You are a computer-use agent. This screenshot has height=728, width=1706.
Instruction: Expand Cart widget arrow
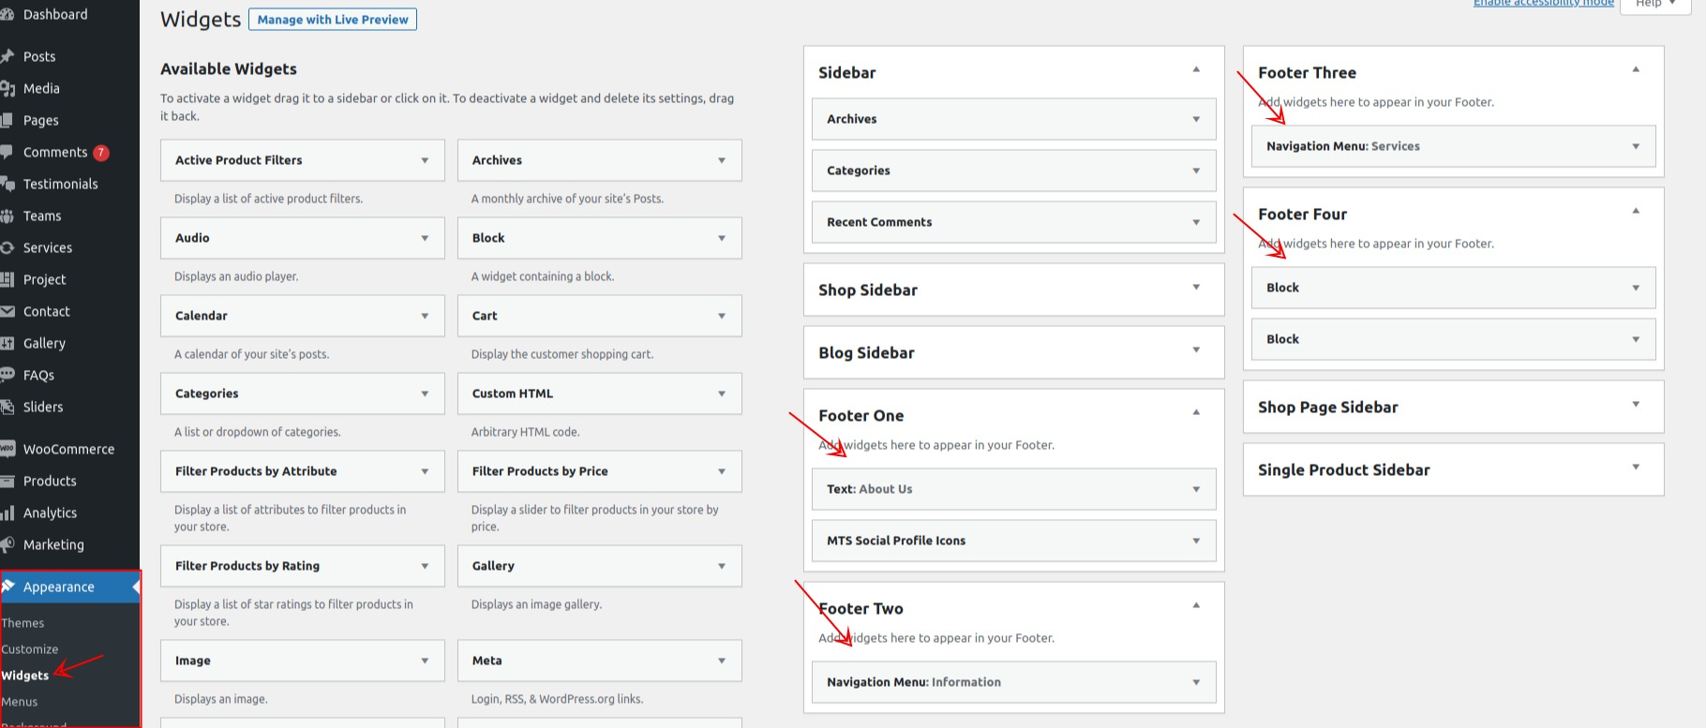pyautogui.click(x=722, y=316)
